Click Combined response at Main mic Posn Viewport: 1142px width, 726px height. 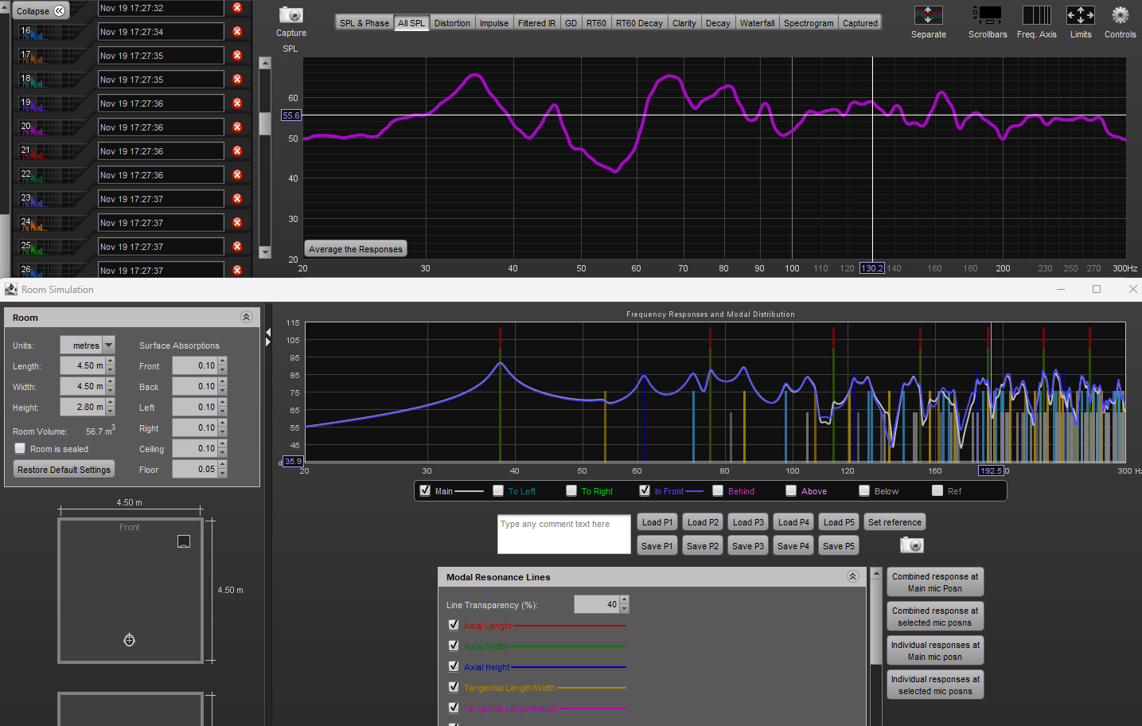pos(935,582)
